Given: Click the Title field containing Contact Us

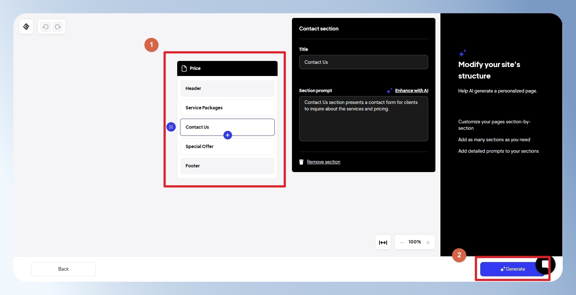Looking at the screenshot, I should click(x=364, y=62).
